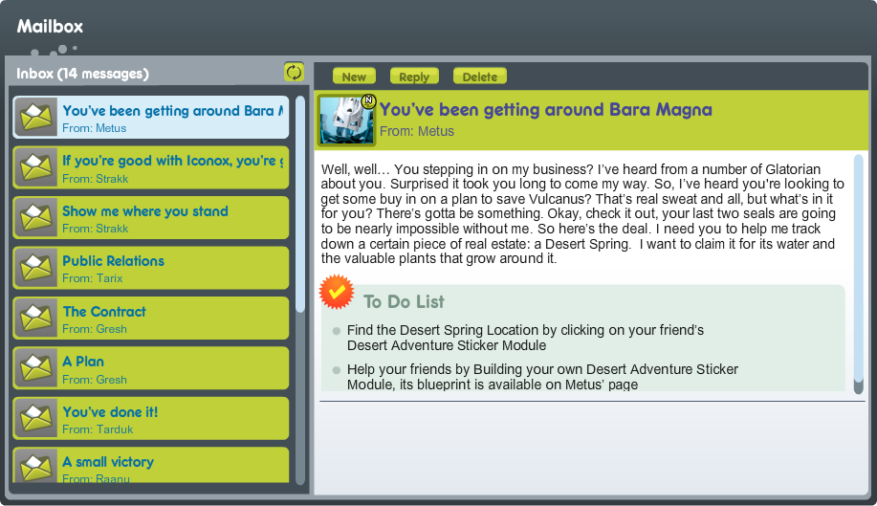877x506 pixels.
Task: Open 'Show me where you stand' message title
Action: point(145,211)
